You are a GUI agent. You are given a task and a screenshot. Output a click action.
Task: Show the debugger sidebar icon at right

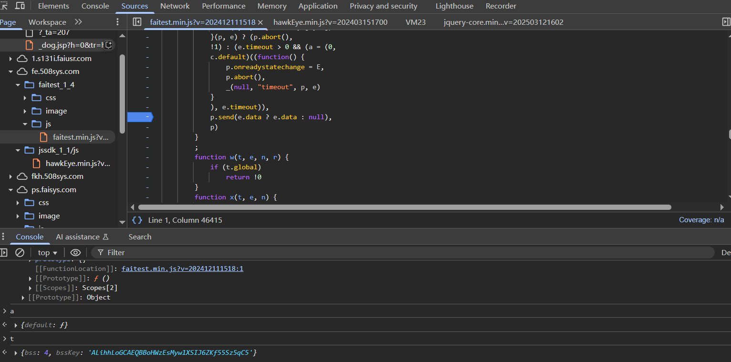click(x=726, y=22)
